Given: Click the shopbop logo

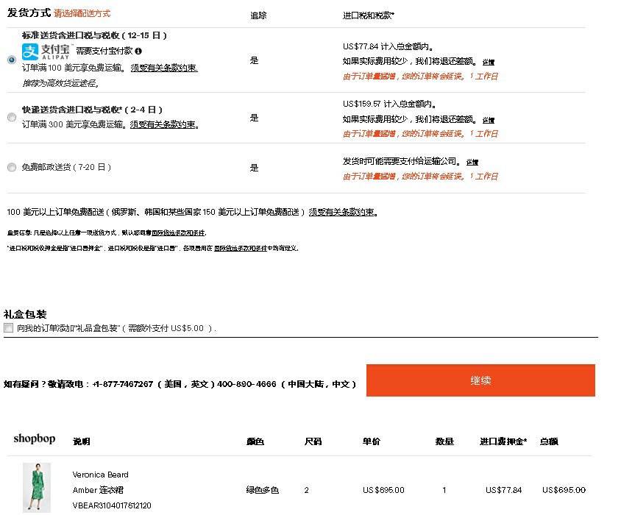Looking at the screenshot, I should 35,438.
